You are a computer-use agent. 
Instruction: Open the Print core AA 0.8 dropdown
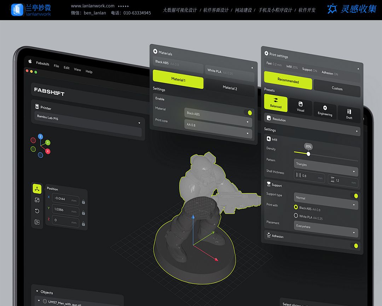[218, 129]
